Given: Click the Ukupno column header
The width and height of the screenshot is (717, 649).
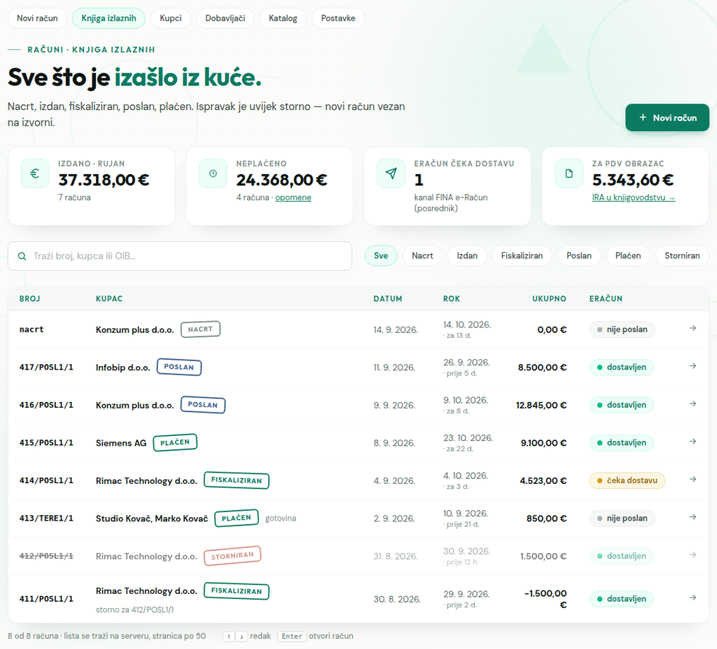Looking at the screenshot, I should (549, 298).
